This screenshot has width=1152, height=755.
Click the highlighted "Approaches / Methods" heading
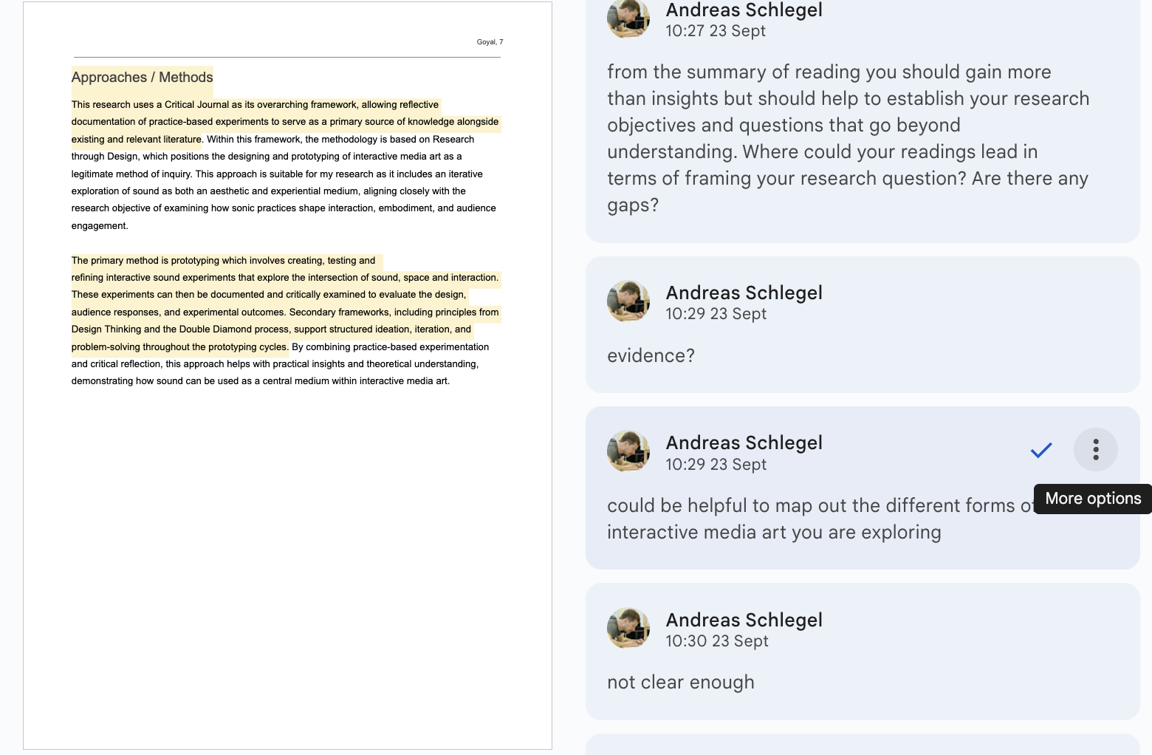coord(142,78)
